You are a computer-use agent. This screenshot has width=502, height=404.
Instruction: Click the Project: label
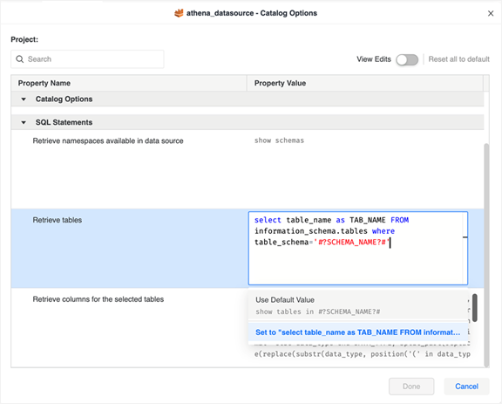click(x=24, y=39)
